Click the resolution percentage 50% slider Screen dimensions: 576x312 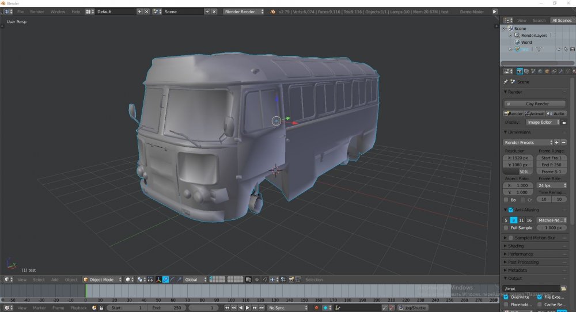[518, 172]
